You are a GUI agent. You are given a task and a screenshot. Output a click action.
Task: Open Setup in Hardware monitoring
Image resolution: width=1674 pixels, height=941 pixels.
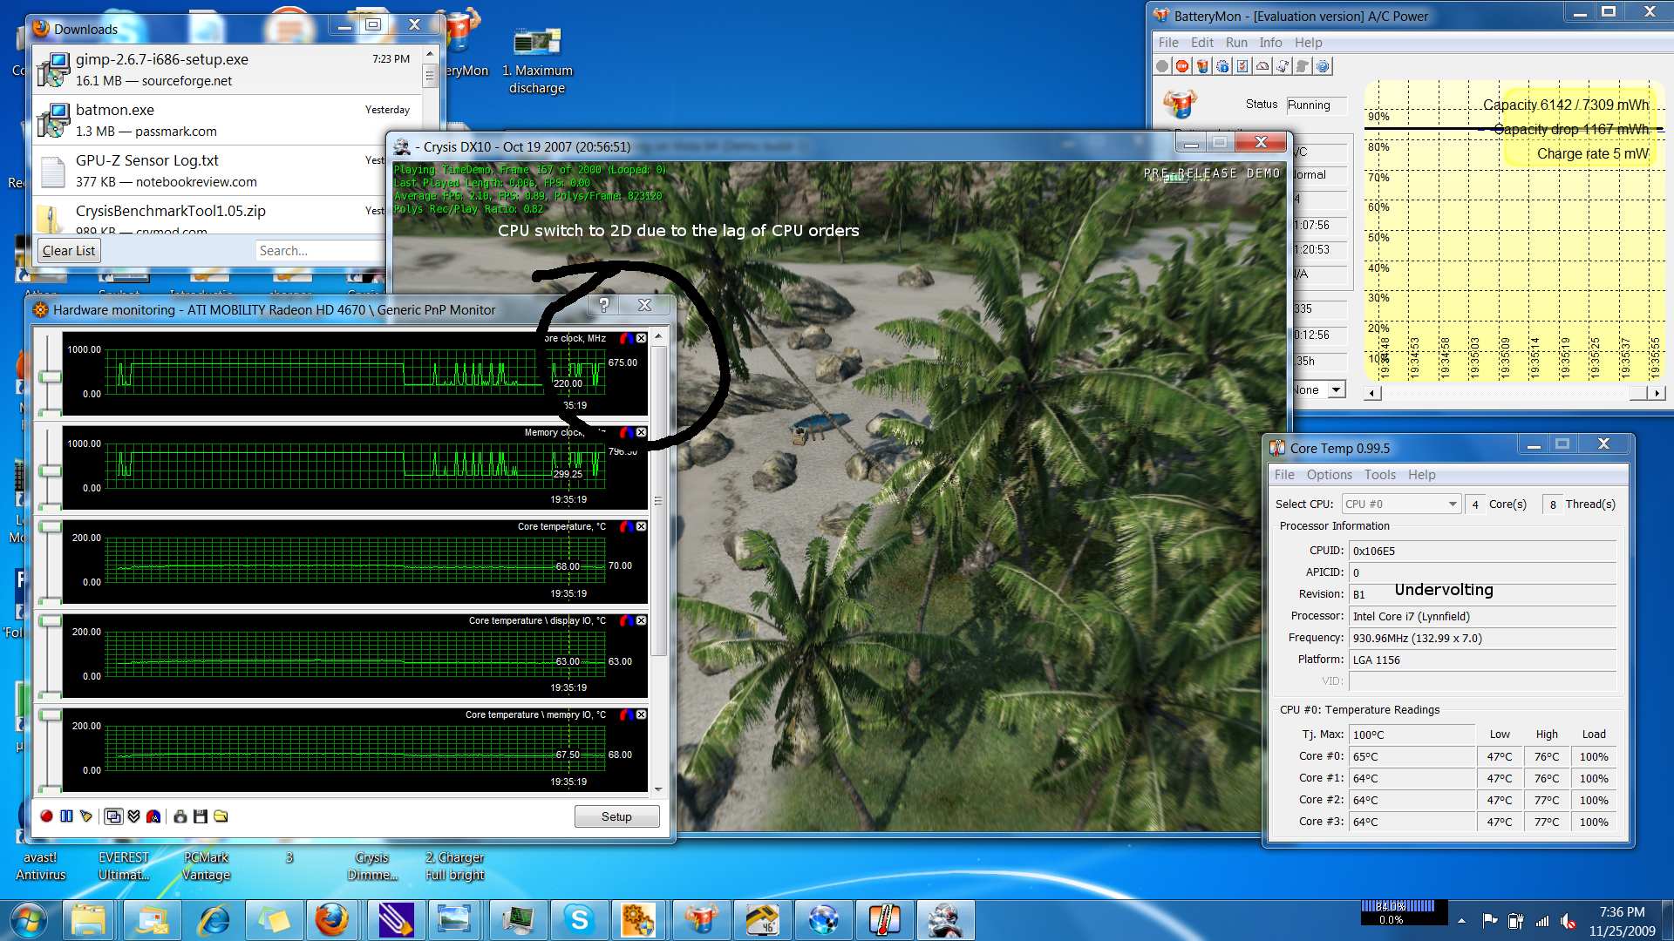[x=616, y=816]
